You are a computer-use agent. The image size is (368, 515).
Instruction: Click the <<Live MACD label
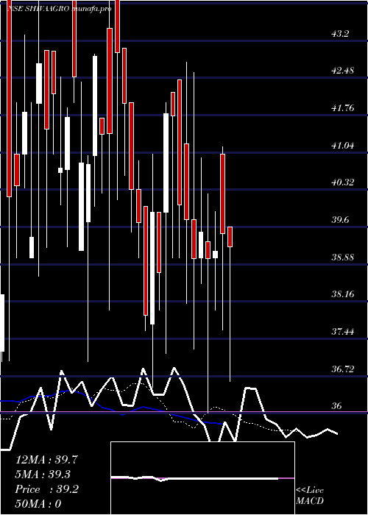310,495
